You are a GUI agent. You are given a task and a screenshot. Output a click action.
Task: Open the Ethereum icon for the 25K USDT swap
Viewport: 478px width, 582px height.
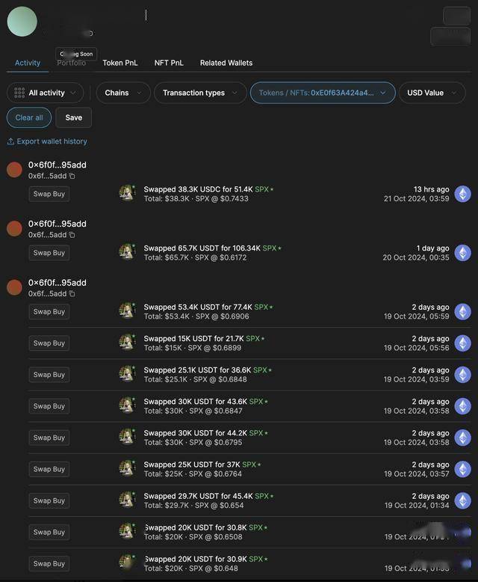point(463,469)
